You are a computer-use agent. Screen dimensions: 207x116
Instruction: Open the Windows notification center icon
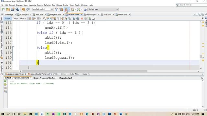203,114
